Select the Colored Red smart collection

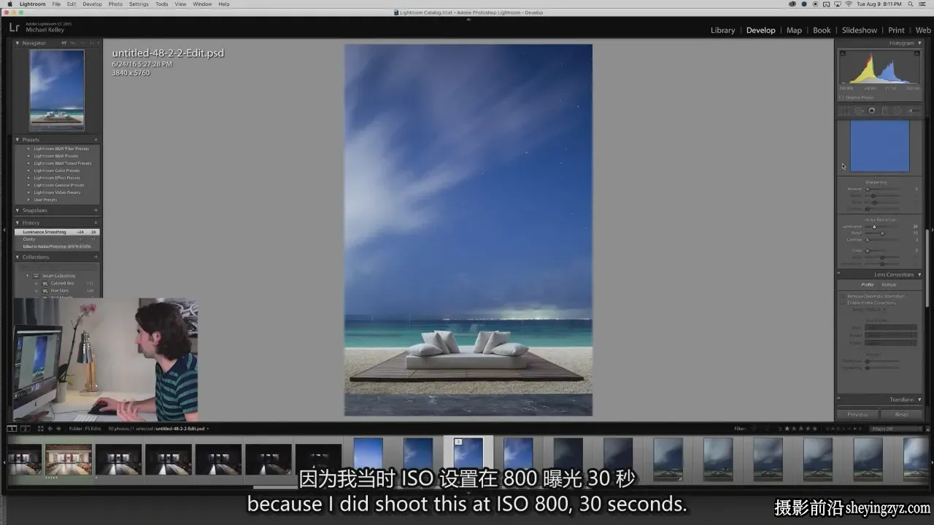(63, 283)
